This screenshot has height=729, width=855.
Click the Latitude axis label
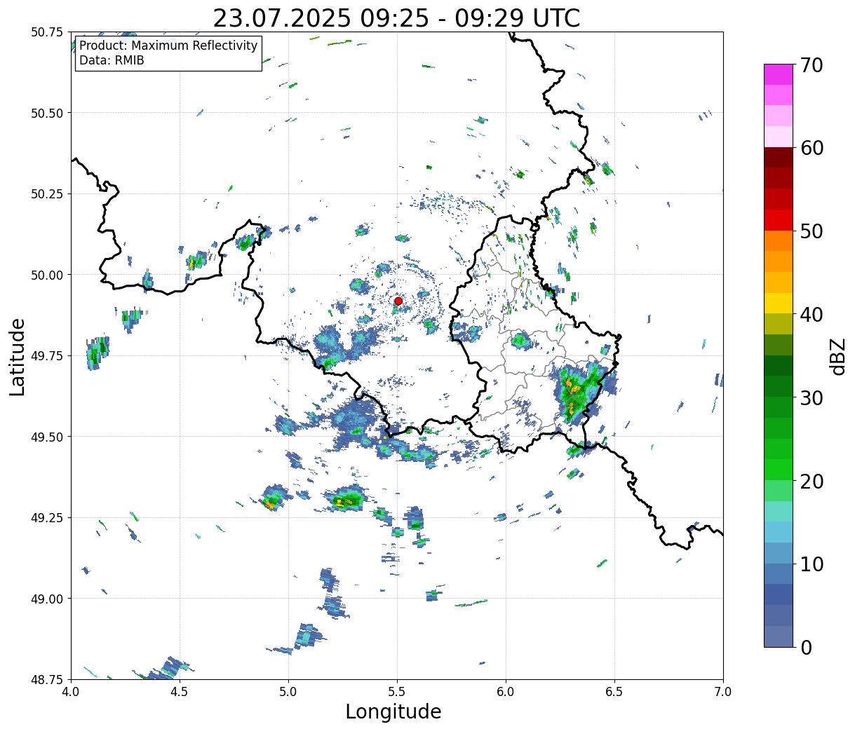click(18, 356)
